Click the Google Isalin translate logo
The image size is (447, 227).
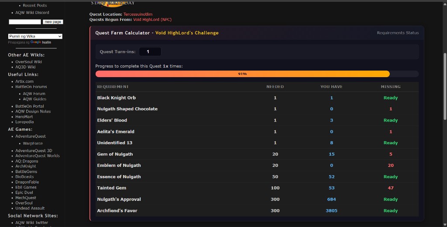41,42
